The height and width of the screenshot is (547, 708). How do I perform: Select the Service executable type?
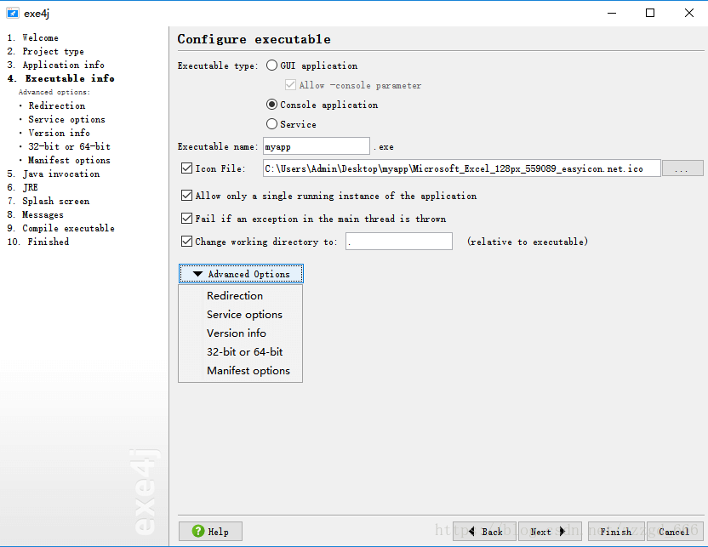(271, 123)
